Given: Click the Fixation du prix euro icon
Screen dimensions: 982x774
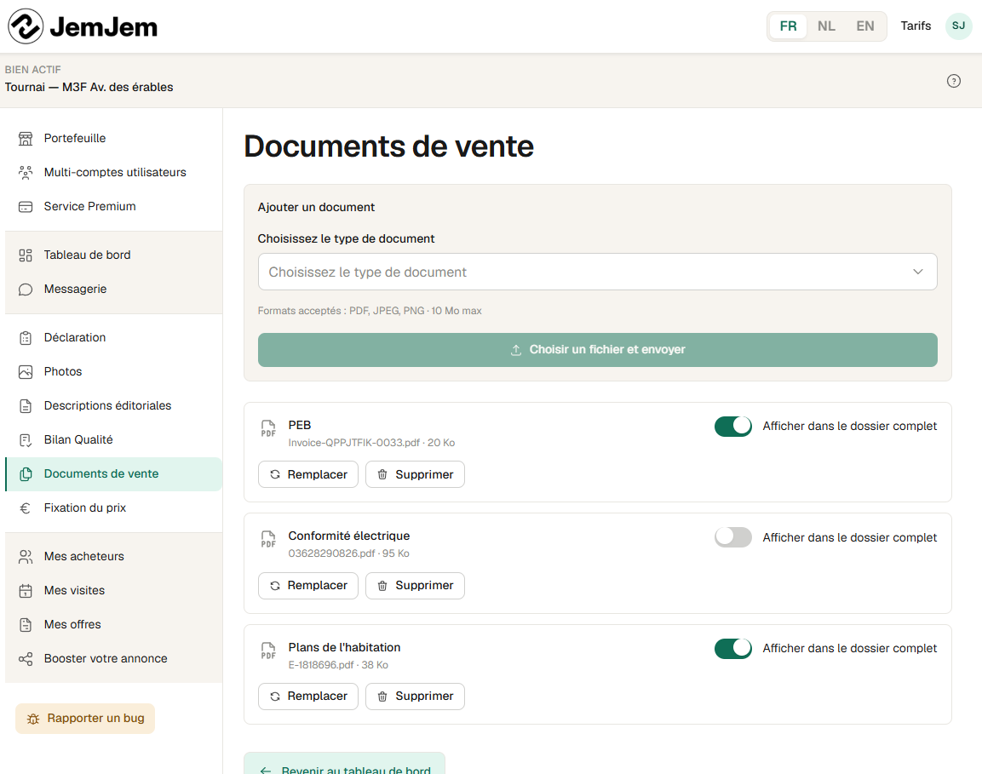Looking at the screenshot, I should click(26, 508).
